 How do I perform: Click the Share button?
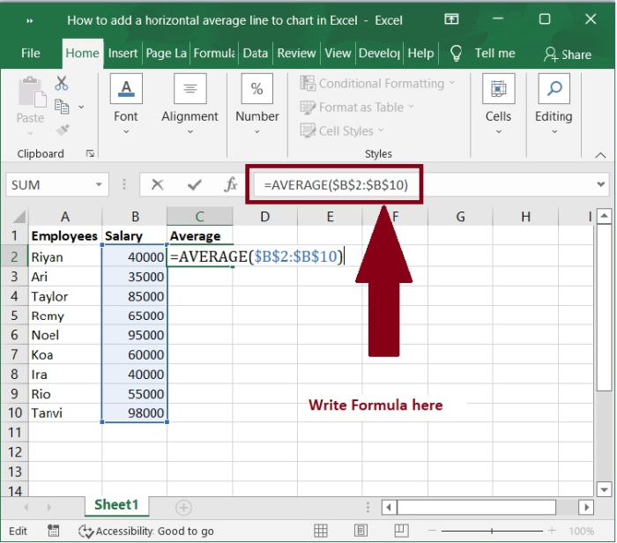click(x=568, y=54)
